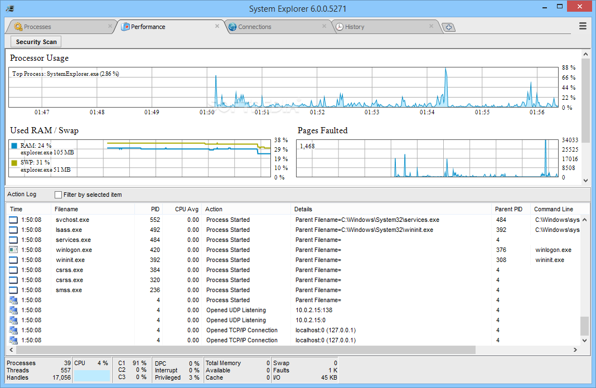Close the History tab

(x=431, y=26)
